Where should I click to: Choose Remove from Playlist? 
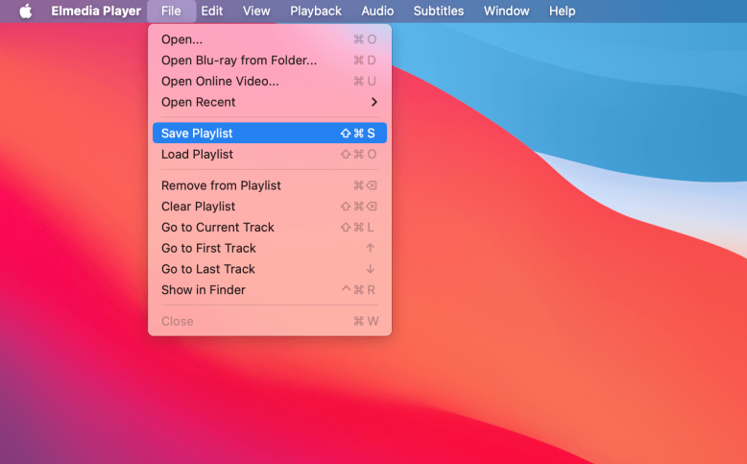pos(270,185)
